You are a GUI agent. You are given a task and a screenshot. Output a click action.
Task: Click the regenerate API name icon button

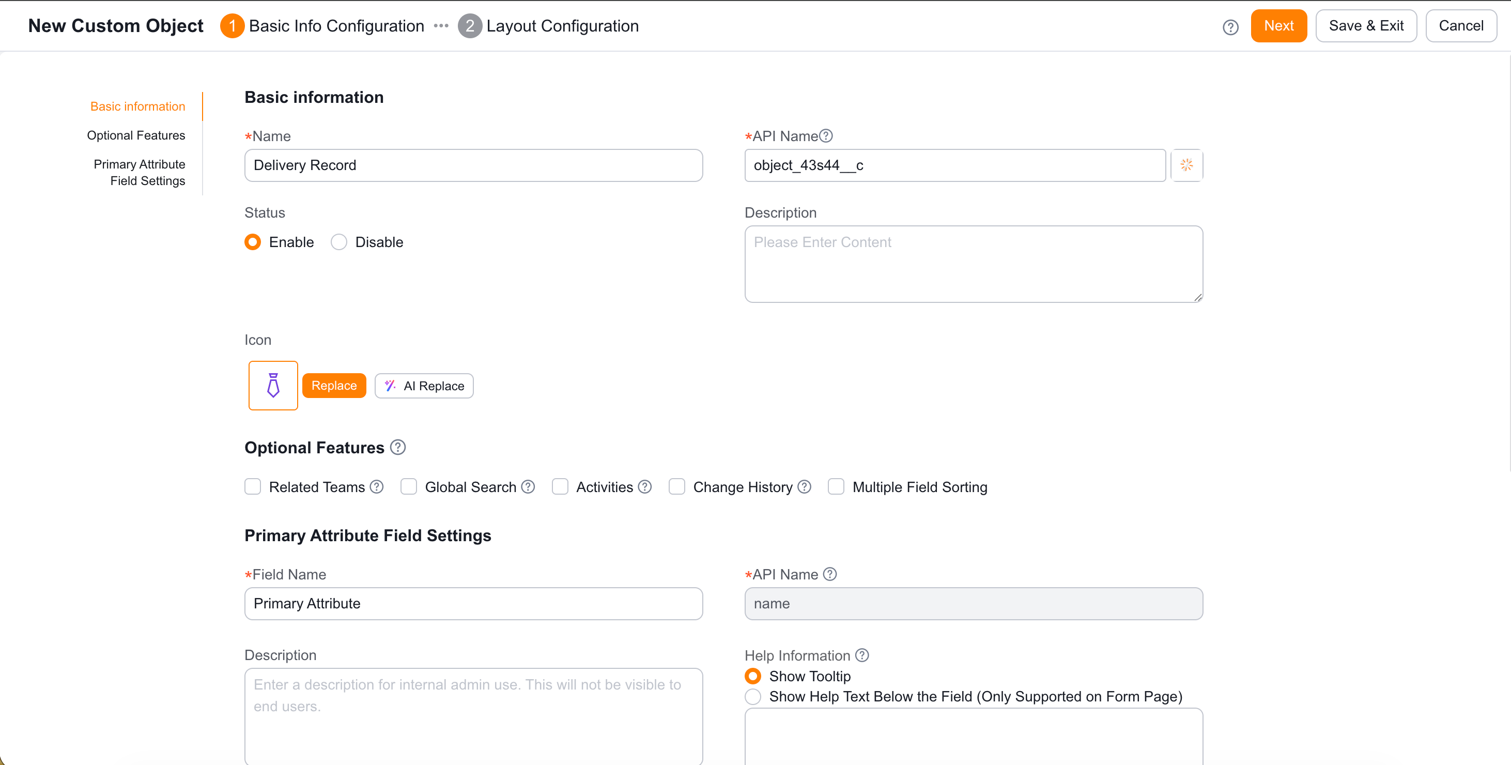(x=1186, y=165)
